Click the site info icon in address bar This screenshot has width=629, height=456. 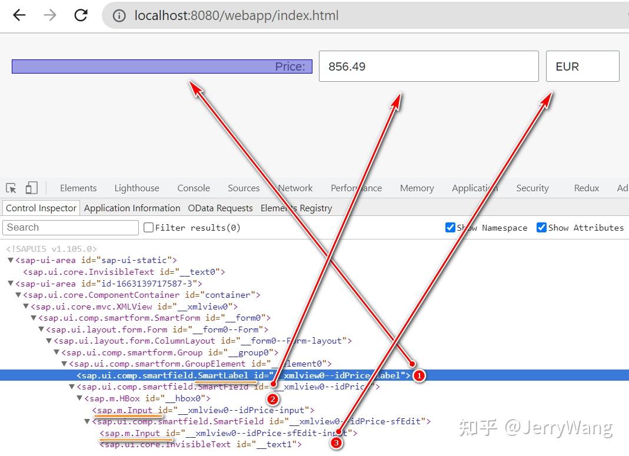pos(119,16)
